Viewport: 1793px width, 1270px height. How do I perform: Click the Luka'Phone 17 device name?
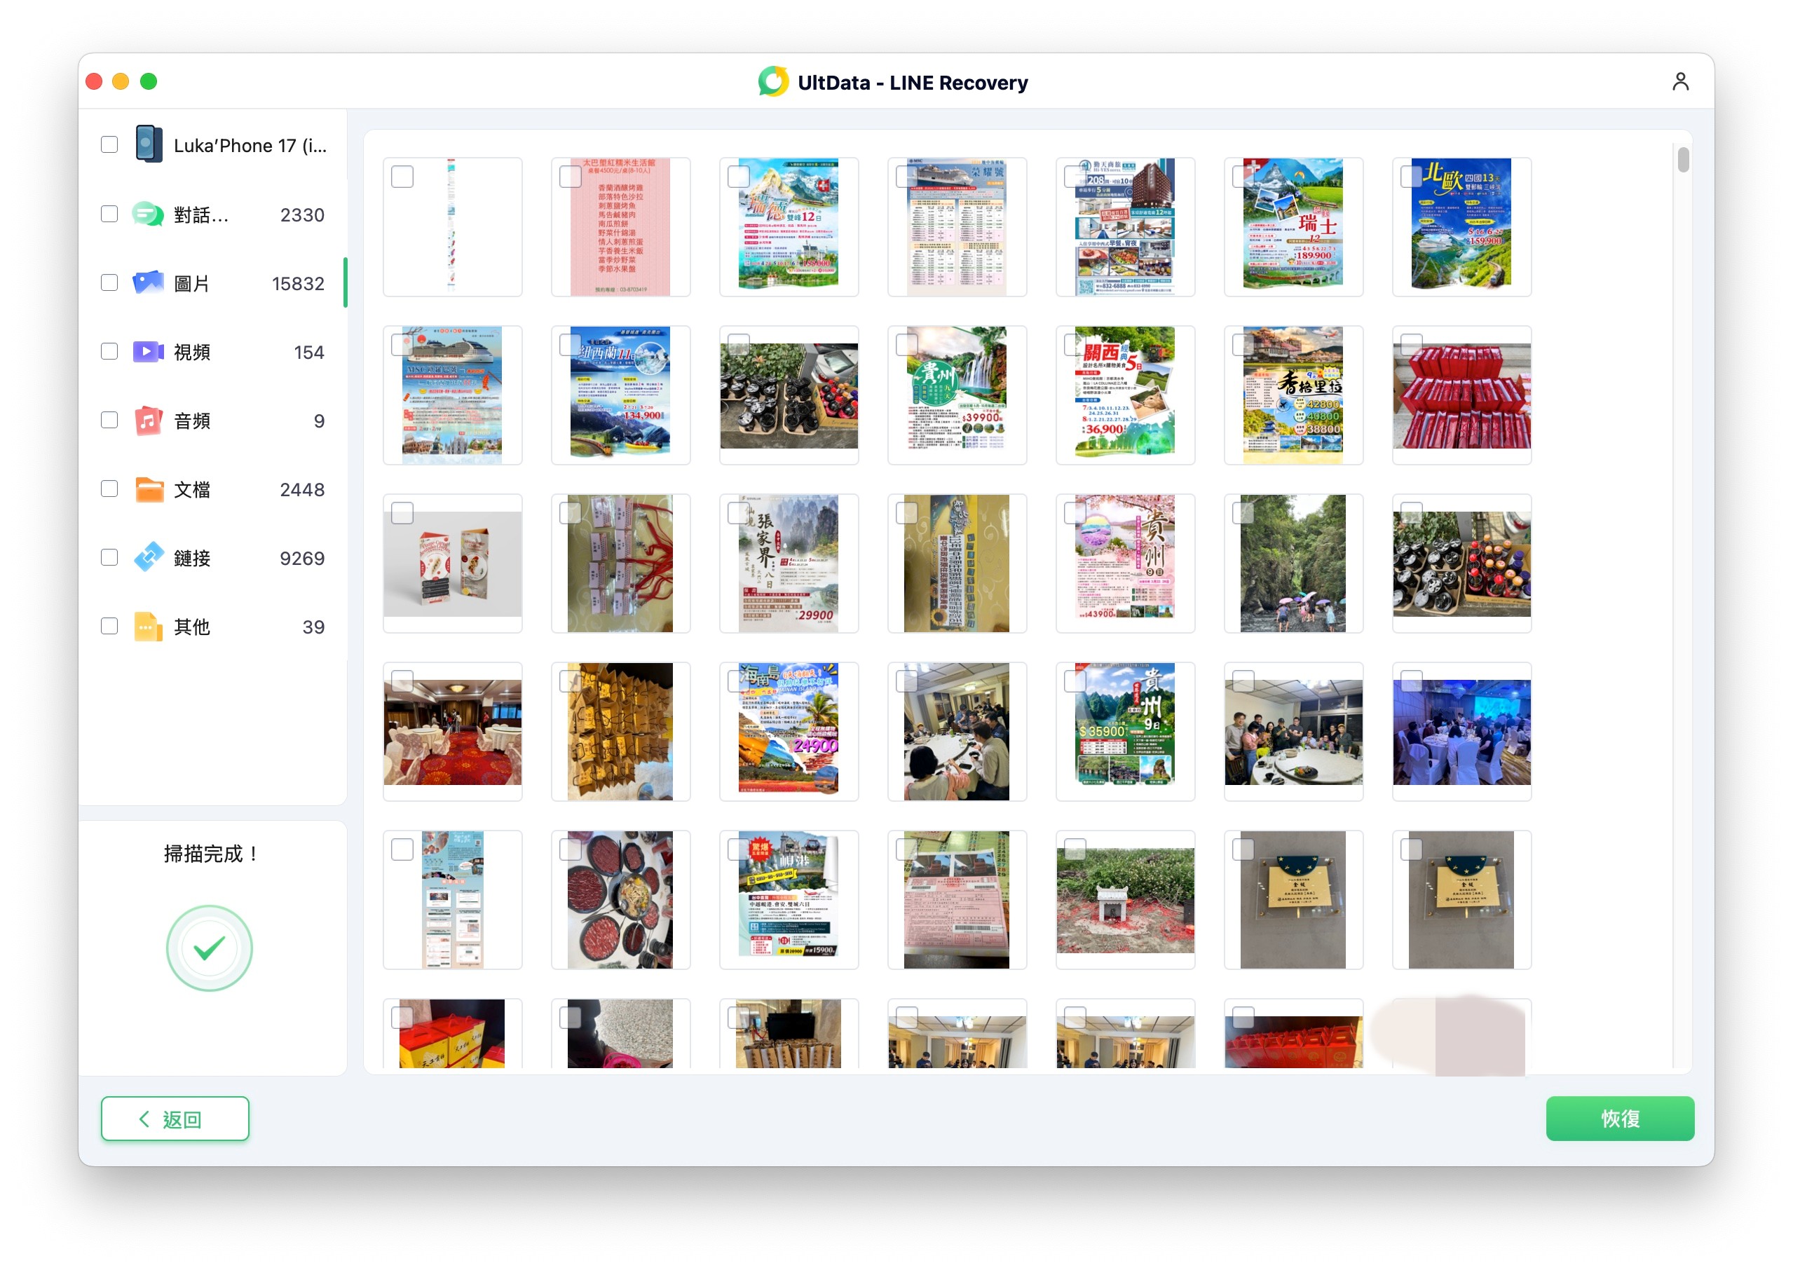coord(250,146)
